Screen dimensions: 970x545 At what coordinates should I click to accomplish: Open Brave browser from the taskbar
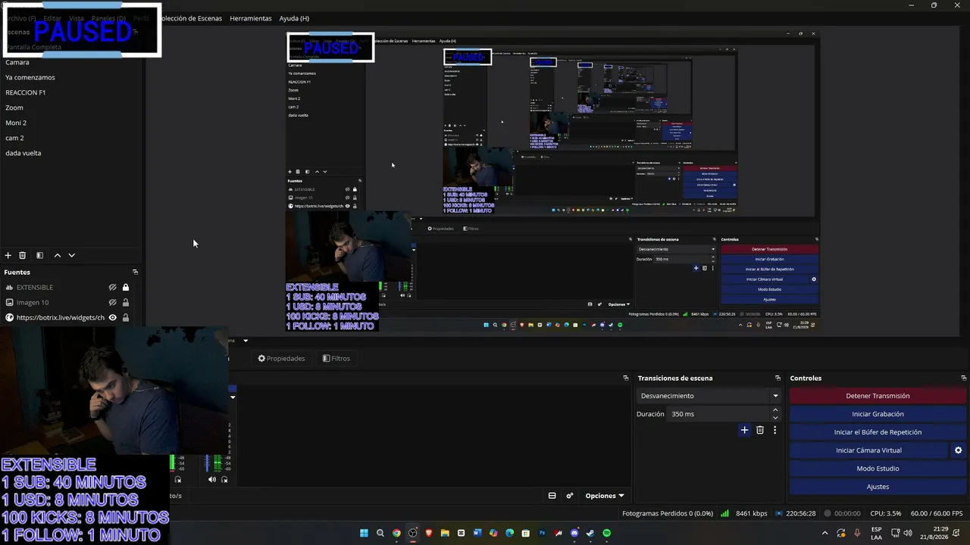pyautogui.click(x=429, y=533)
